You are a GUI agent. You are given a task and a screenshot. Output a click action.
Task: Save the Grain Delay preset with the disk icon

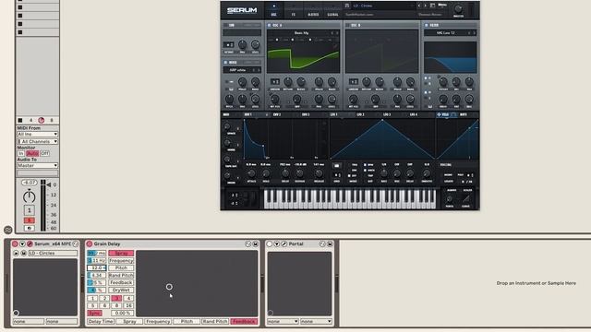pos(255,243)
